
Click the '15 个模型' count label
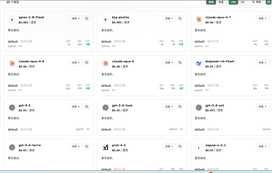click(13, 2)
